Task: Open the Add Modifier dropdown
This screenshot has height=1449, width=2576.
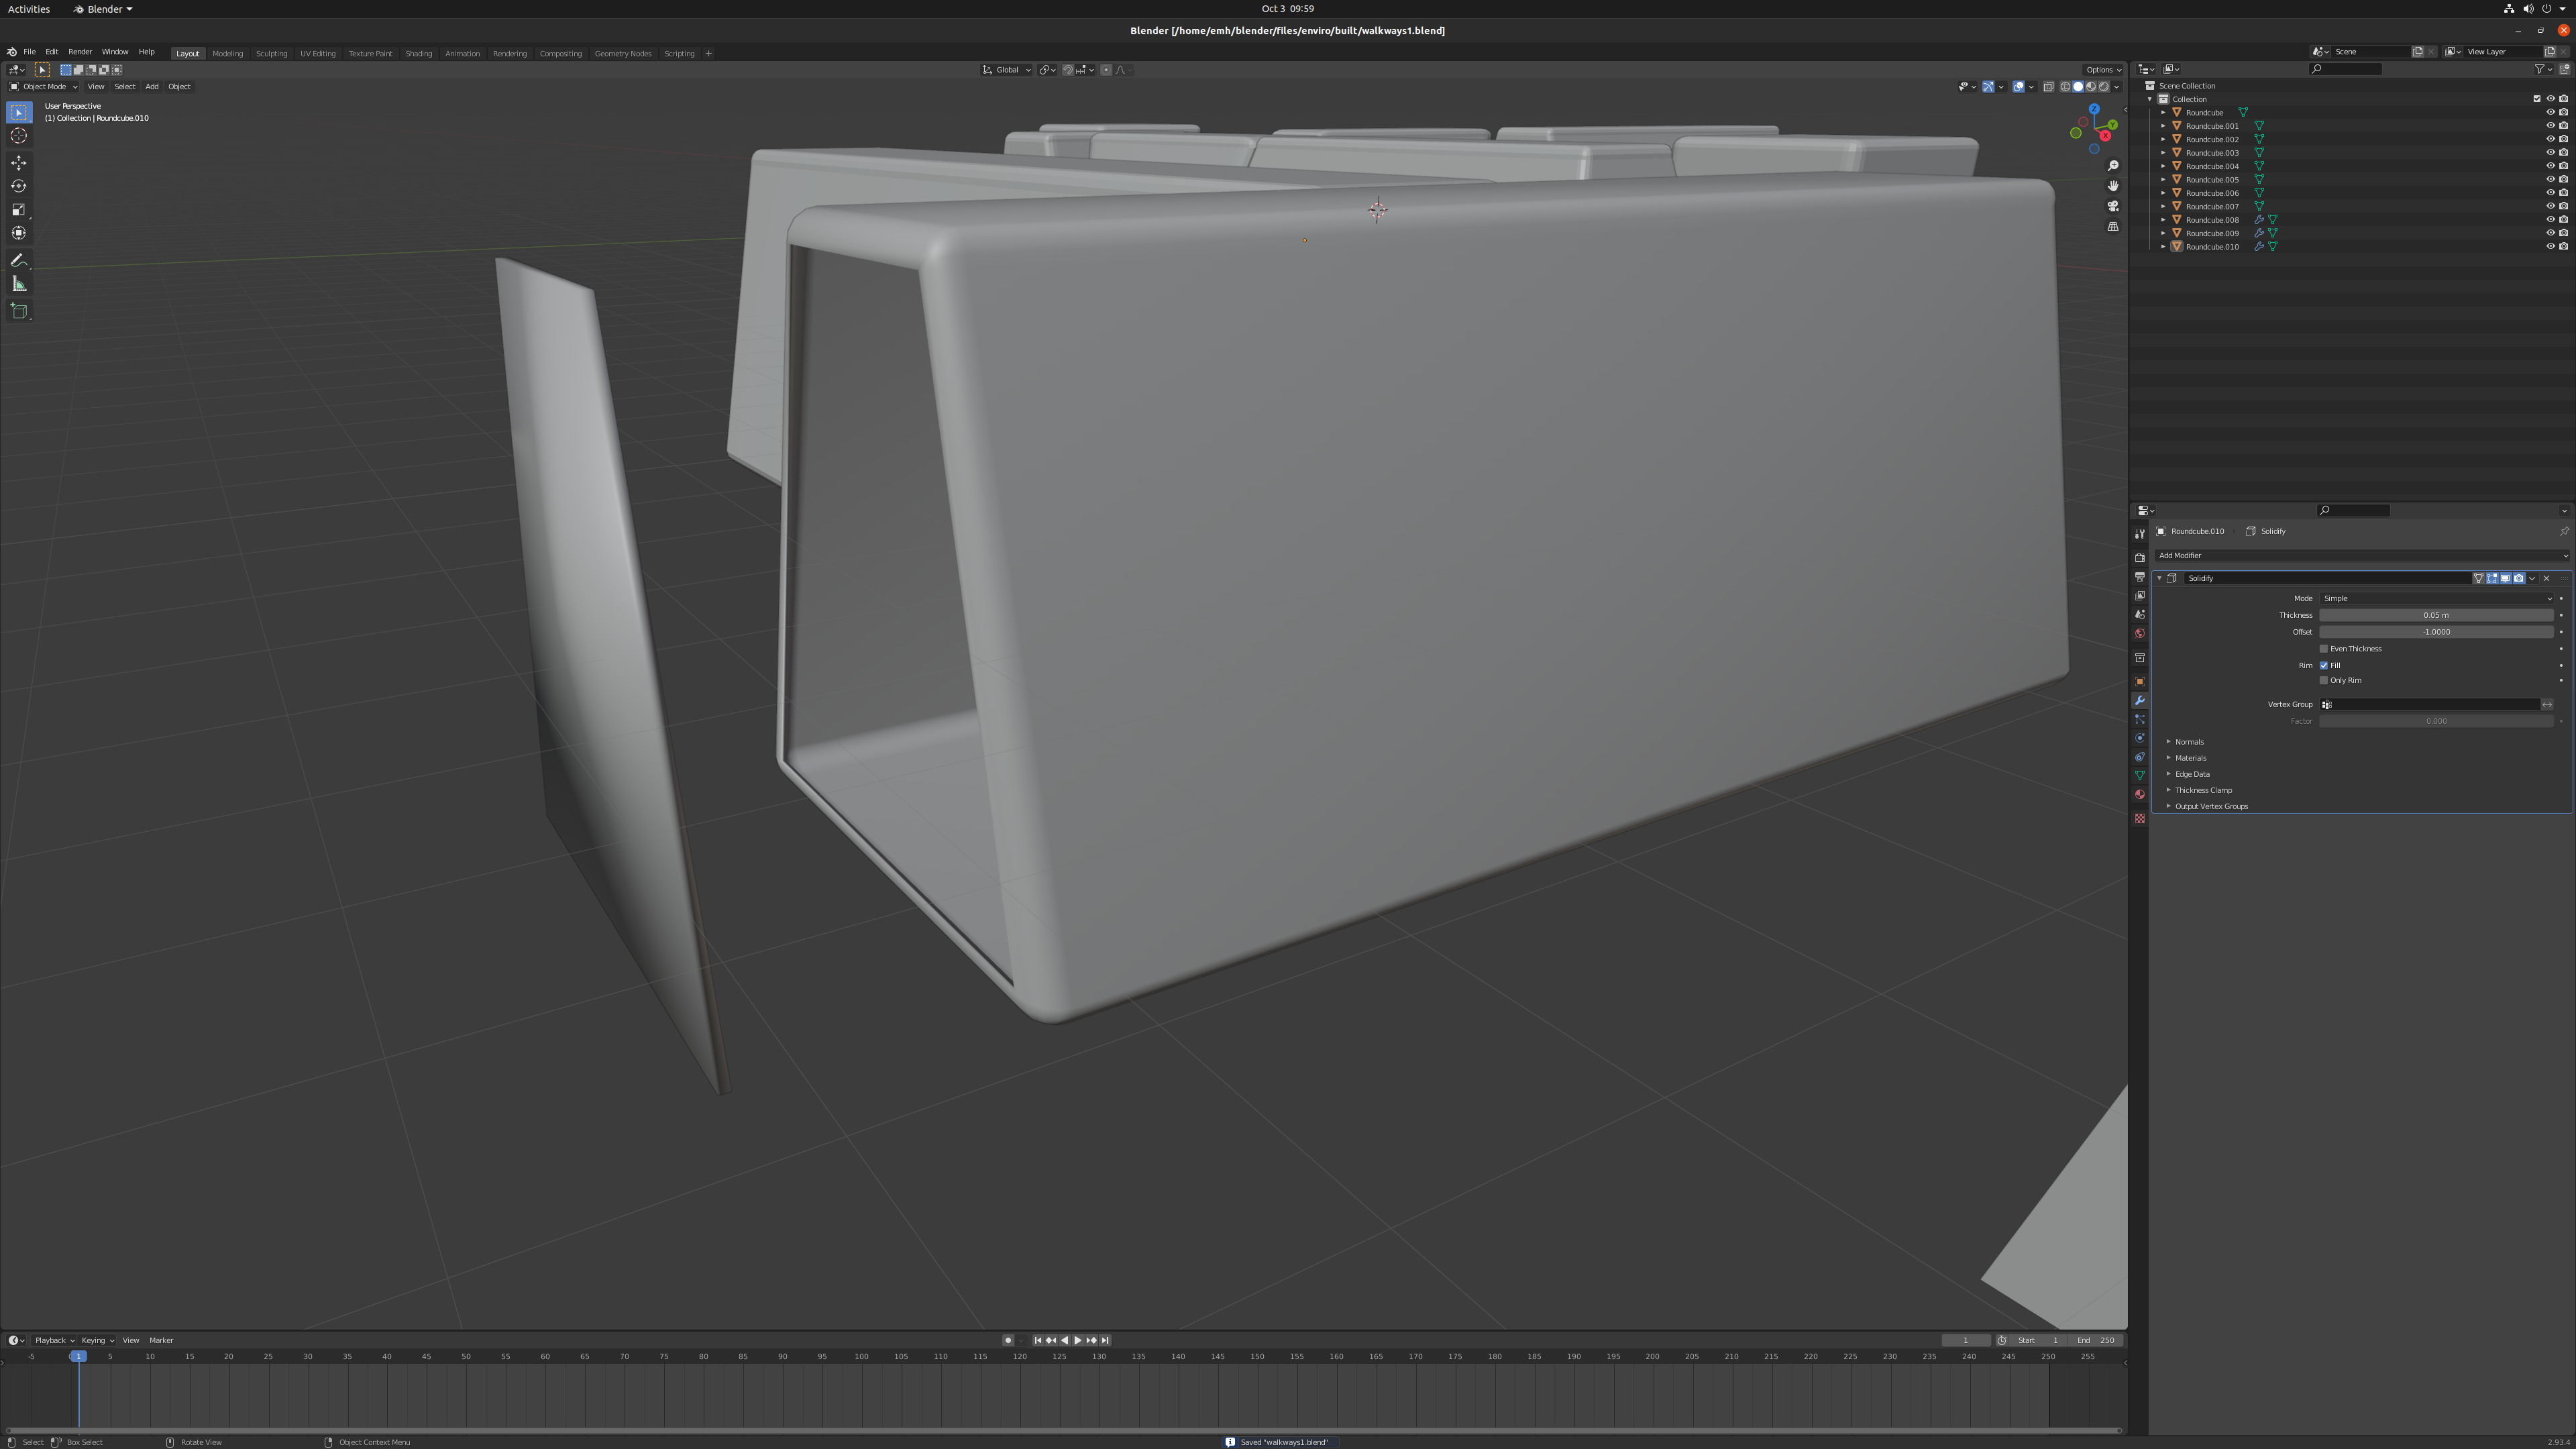Action: tap(2362, 556)
